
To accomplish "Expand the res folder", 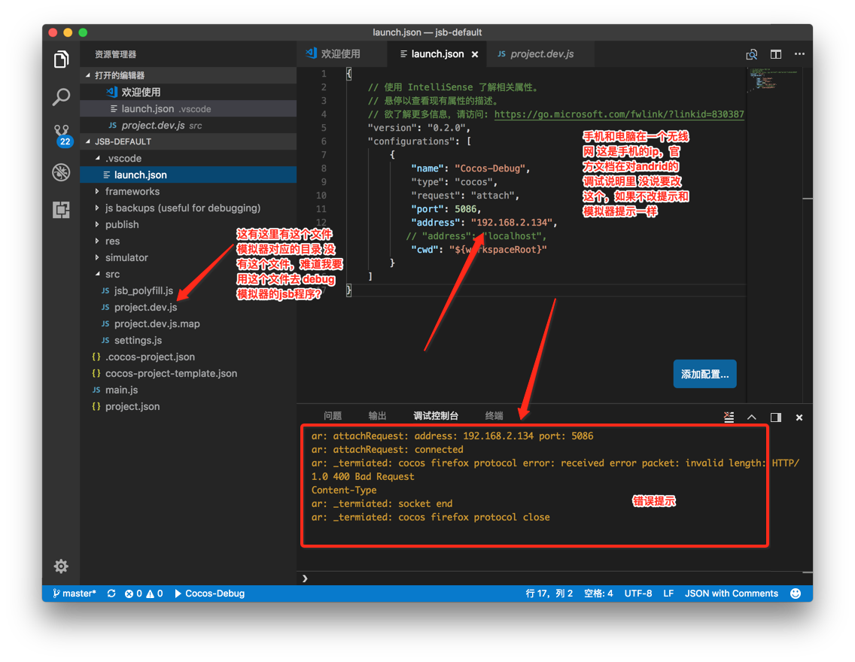I will pyautogui.click(x=98, y=241).
